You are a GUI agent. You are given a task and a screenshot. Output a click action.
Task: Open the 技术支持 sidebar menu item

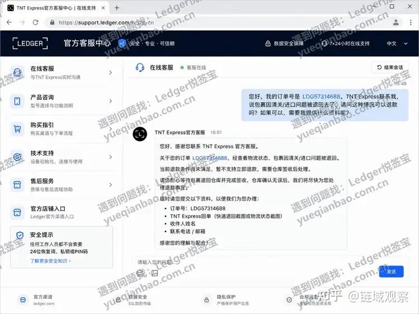62,157
